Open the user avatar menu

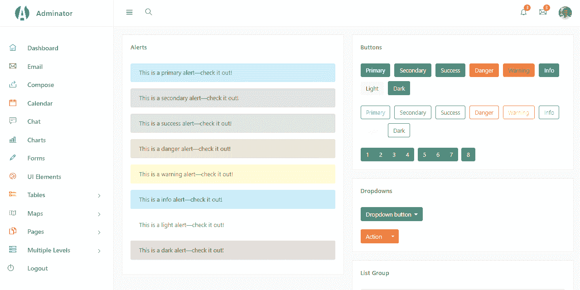[565, 13]
